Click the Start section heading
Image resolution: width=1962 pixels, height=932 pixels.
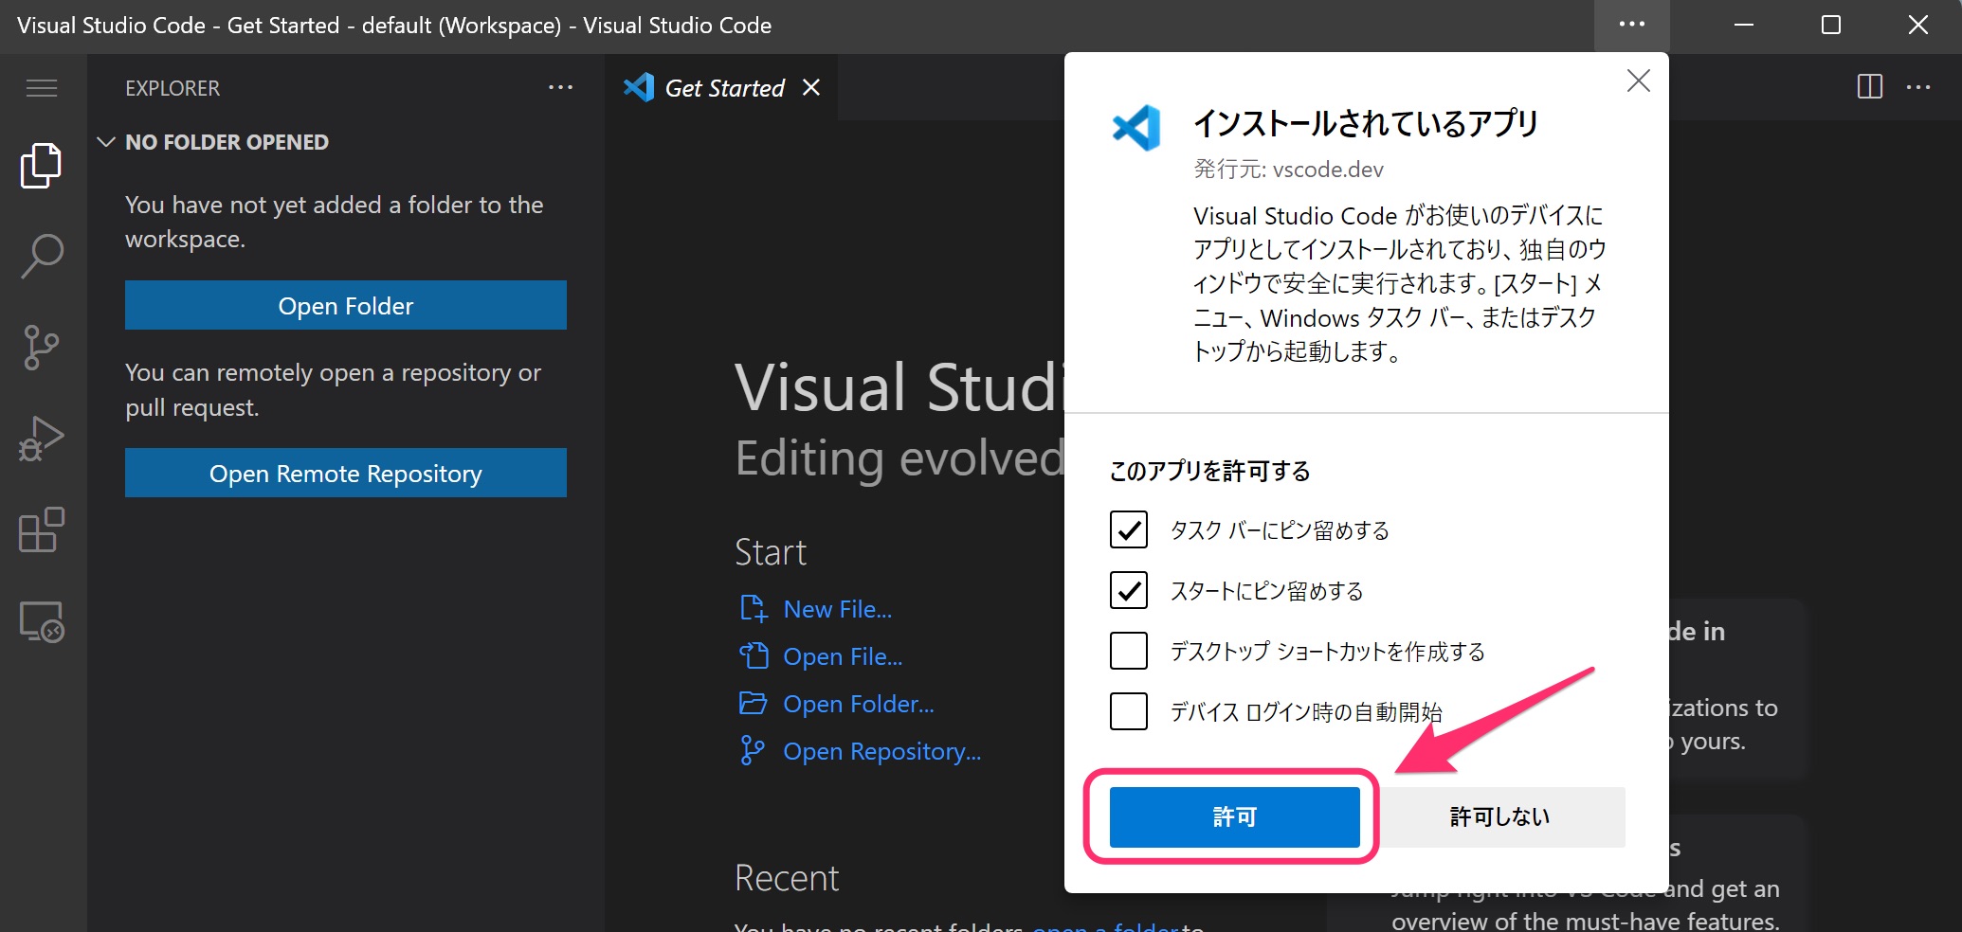tap(771, 552)
